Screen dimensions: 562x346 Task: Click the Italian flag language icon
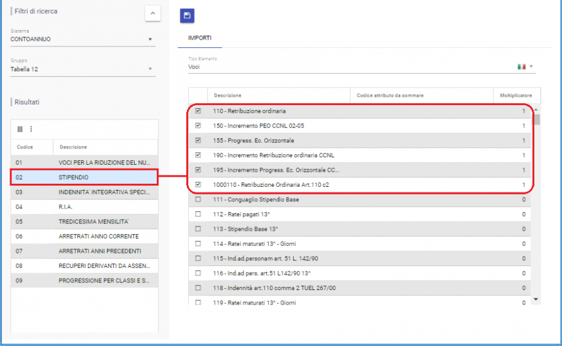tap(521, 67)
